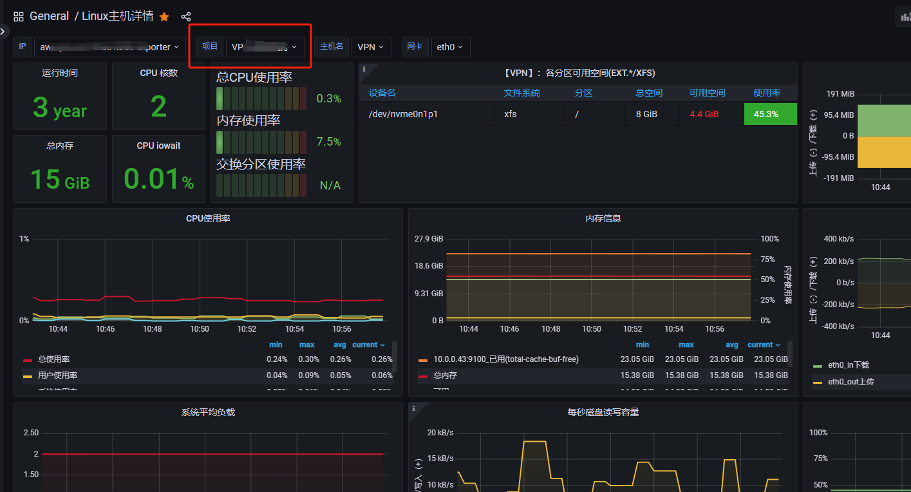Click red 总内存 legend color swatch

tap(423, 375)
